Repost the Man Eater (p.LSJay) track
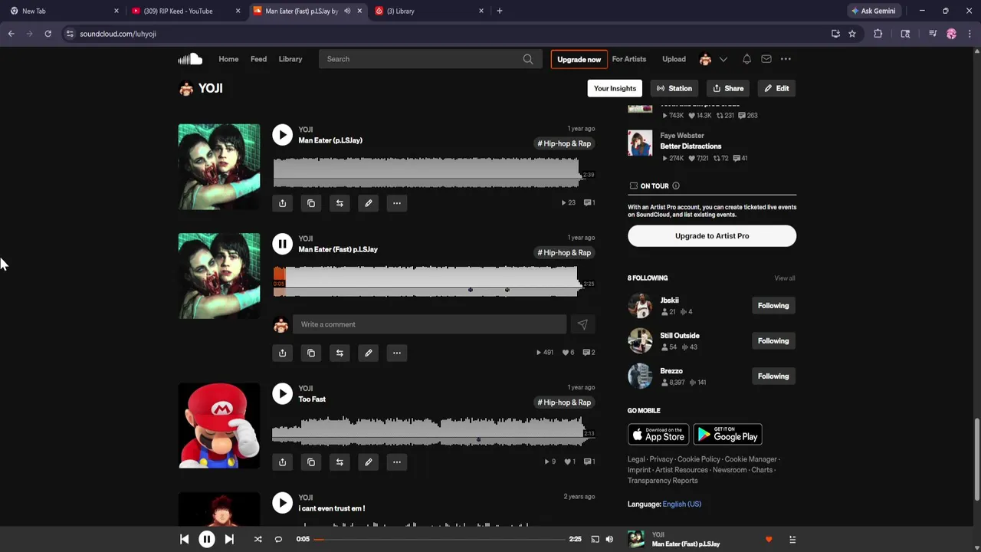Screen dimensions: 981x552 pyautogui.click(x=340, y=203)
